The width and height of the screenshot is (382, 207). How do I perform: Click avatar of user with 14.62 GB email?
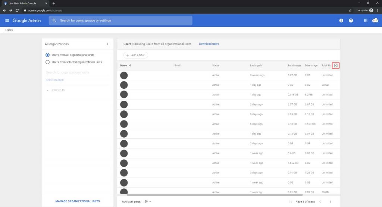click(124, 163)
